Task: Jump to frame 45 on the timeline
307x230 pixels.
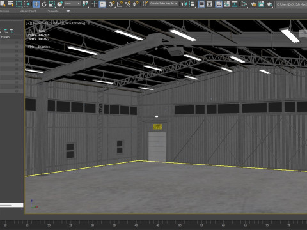Action: pos(158,226)
